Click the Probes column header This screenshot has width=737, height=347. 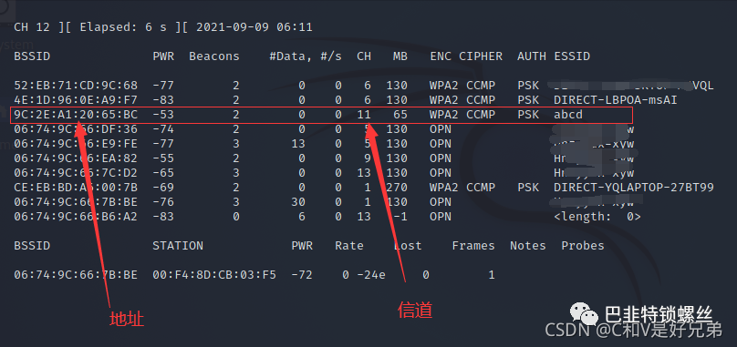(x=583, y=246)
